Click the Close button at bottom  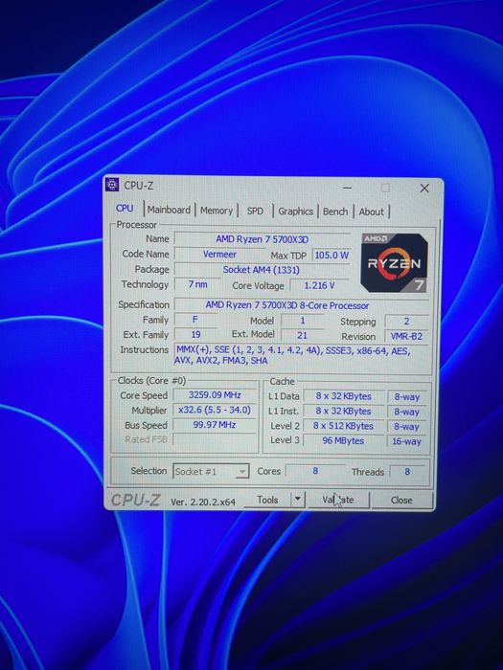point(401,500)
